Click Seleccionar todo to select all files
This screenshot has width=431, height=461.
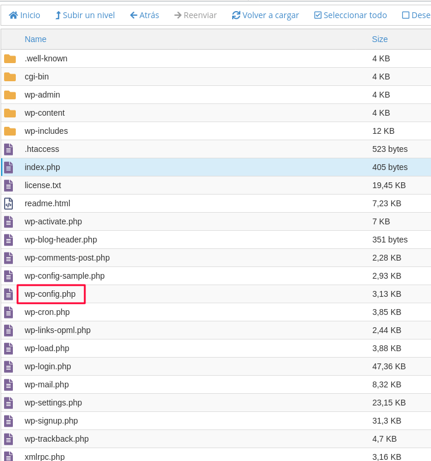tap(350, 15)
